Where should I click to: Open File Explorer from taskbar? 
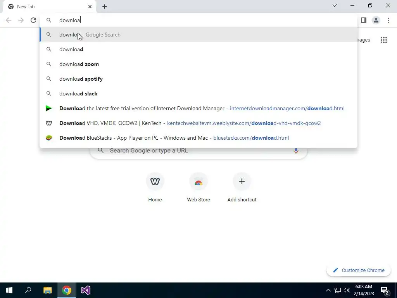pos(47,290)
